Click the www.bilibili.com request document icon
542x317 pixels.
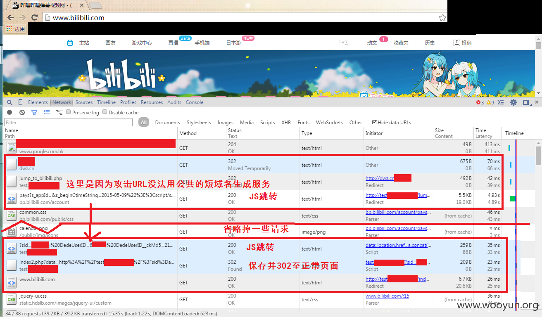click(x=12, y=283)
